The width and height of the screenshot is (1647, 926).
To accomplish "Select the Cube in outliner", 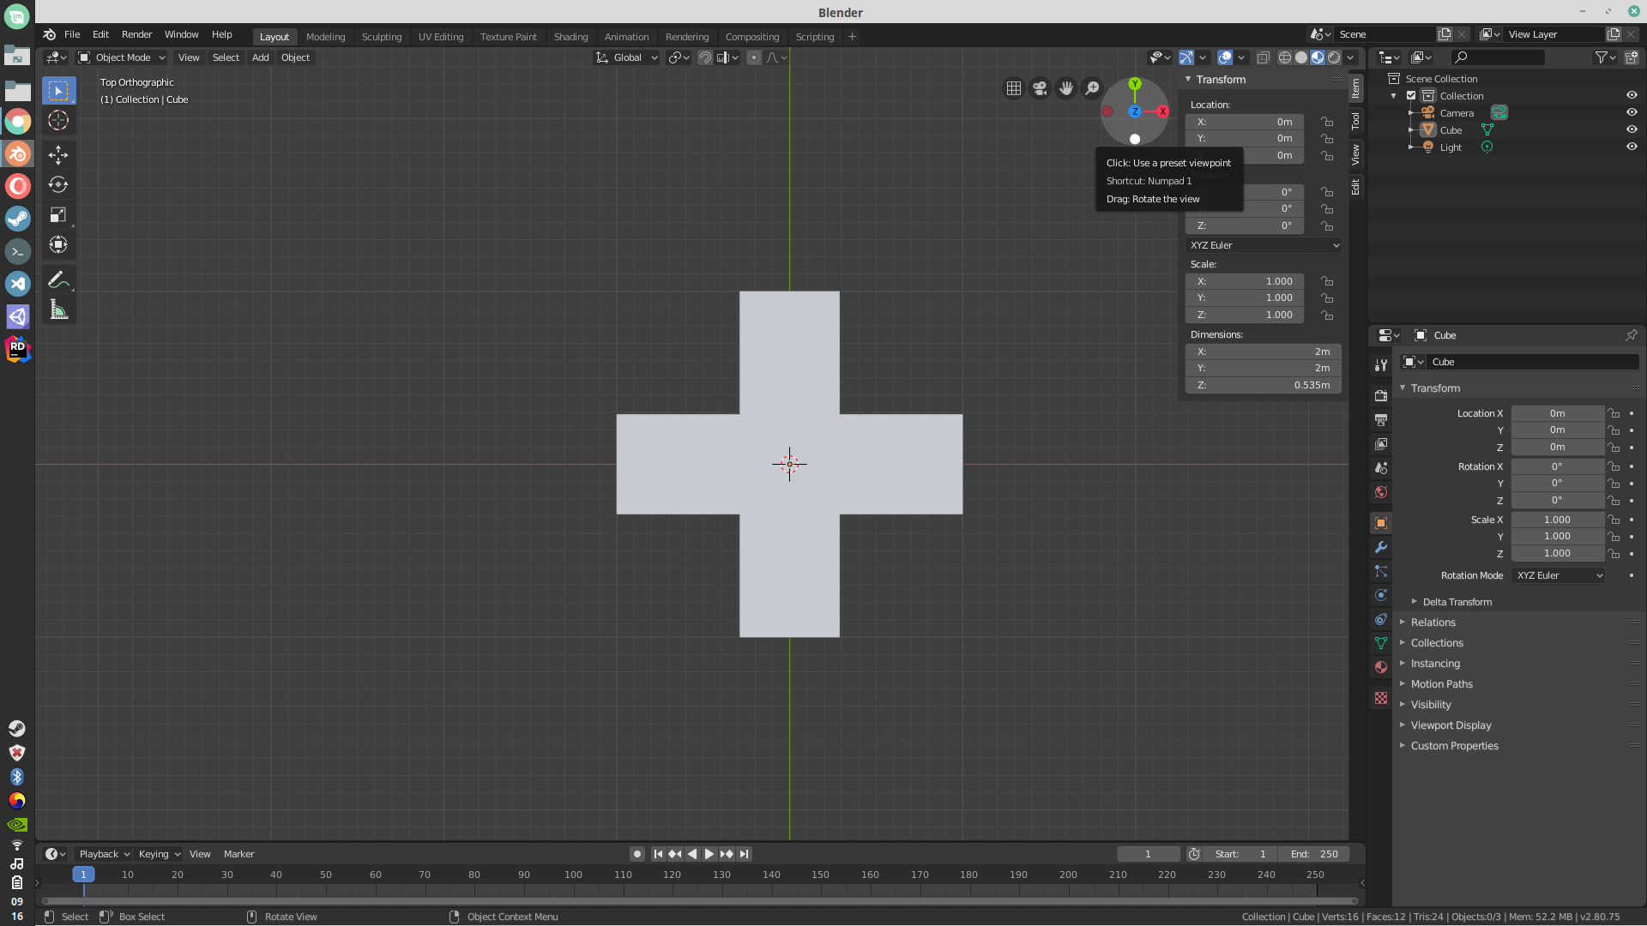I will pos(1451,130).
